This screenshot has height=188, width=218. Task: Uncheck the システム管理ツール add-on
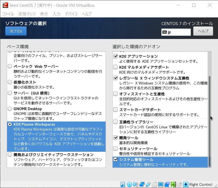click(115, 159)
